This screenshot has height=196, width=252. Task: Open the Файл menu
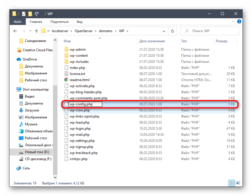17,21
